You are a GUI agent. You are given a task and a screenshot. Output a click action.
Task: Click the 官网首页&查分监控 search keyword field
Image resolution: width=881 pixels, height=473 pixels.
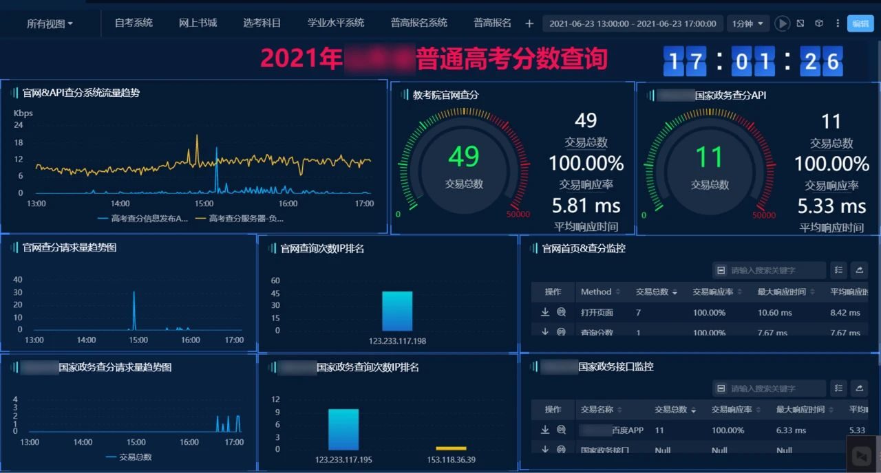[769, 270]
